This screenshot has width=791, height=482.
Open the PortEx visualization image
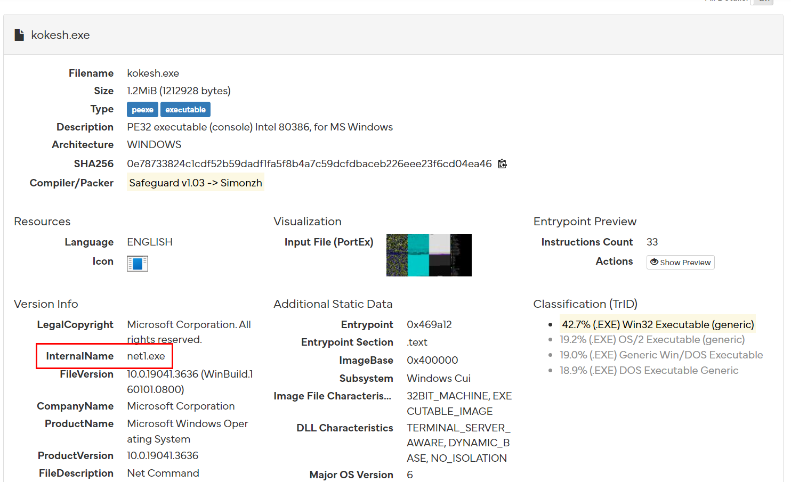tap(429, 255)
